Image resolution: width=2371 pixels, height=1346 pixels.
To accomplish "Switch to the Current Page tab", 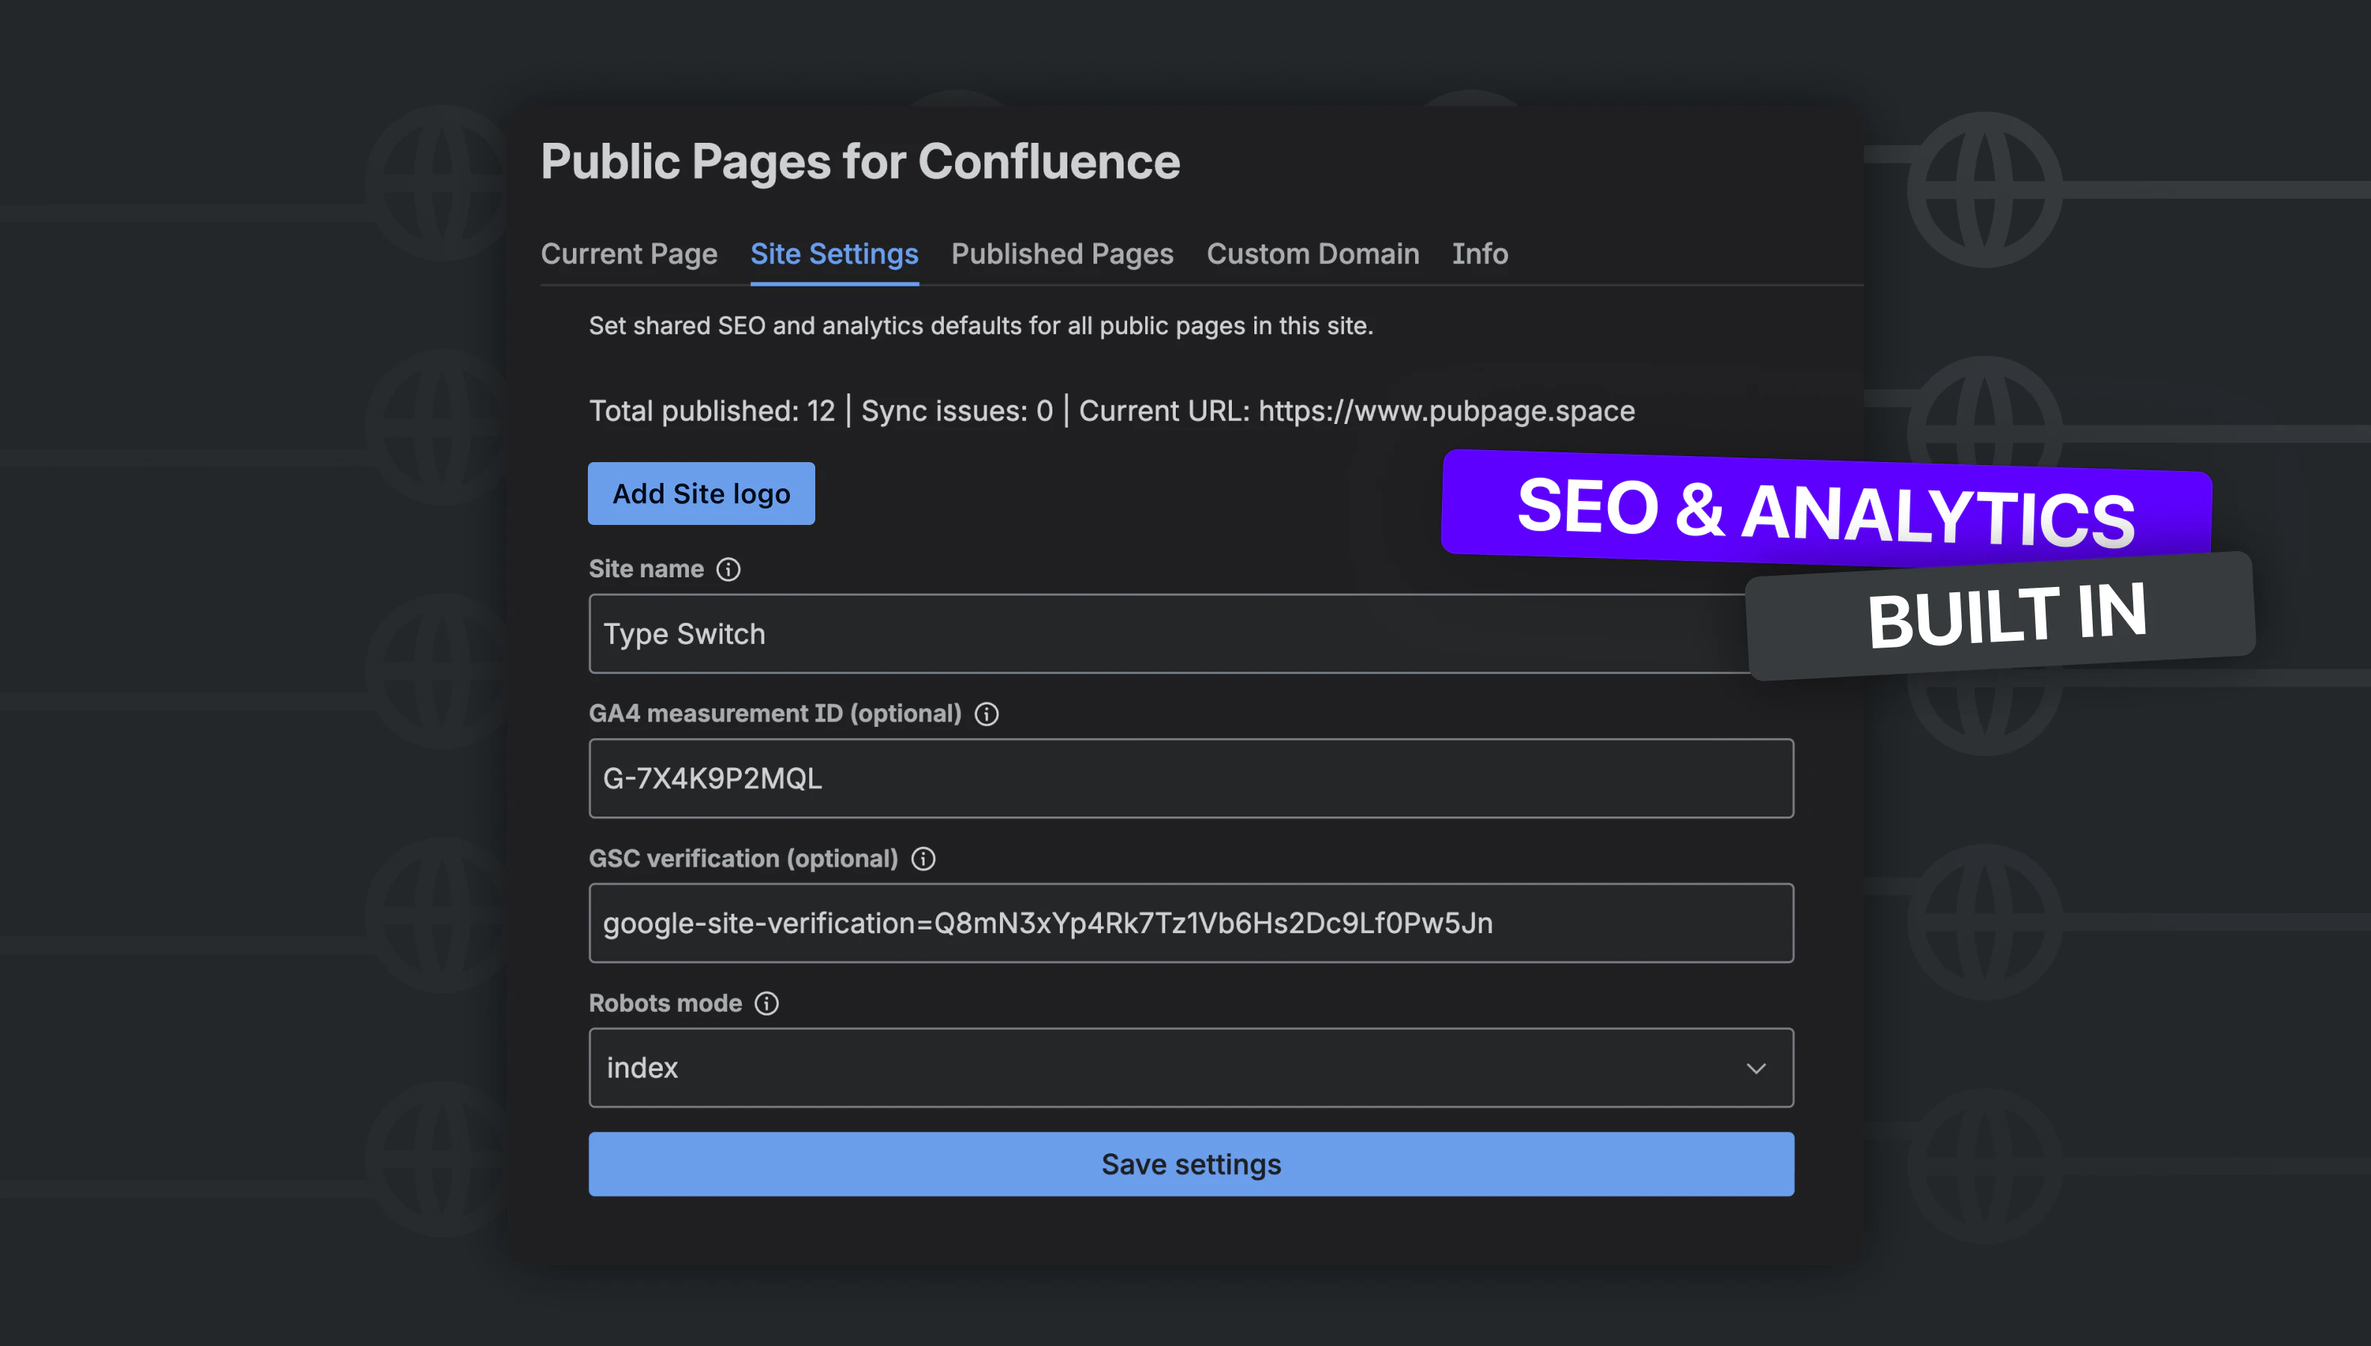I will pos(630,254).
